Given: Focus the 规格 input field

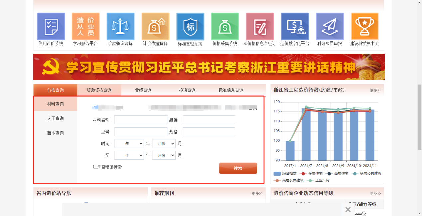Looking at the screenshot, I should point(209,132).
